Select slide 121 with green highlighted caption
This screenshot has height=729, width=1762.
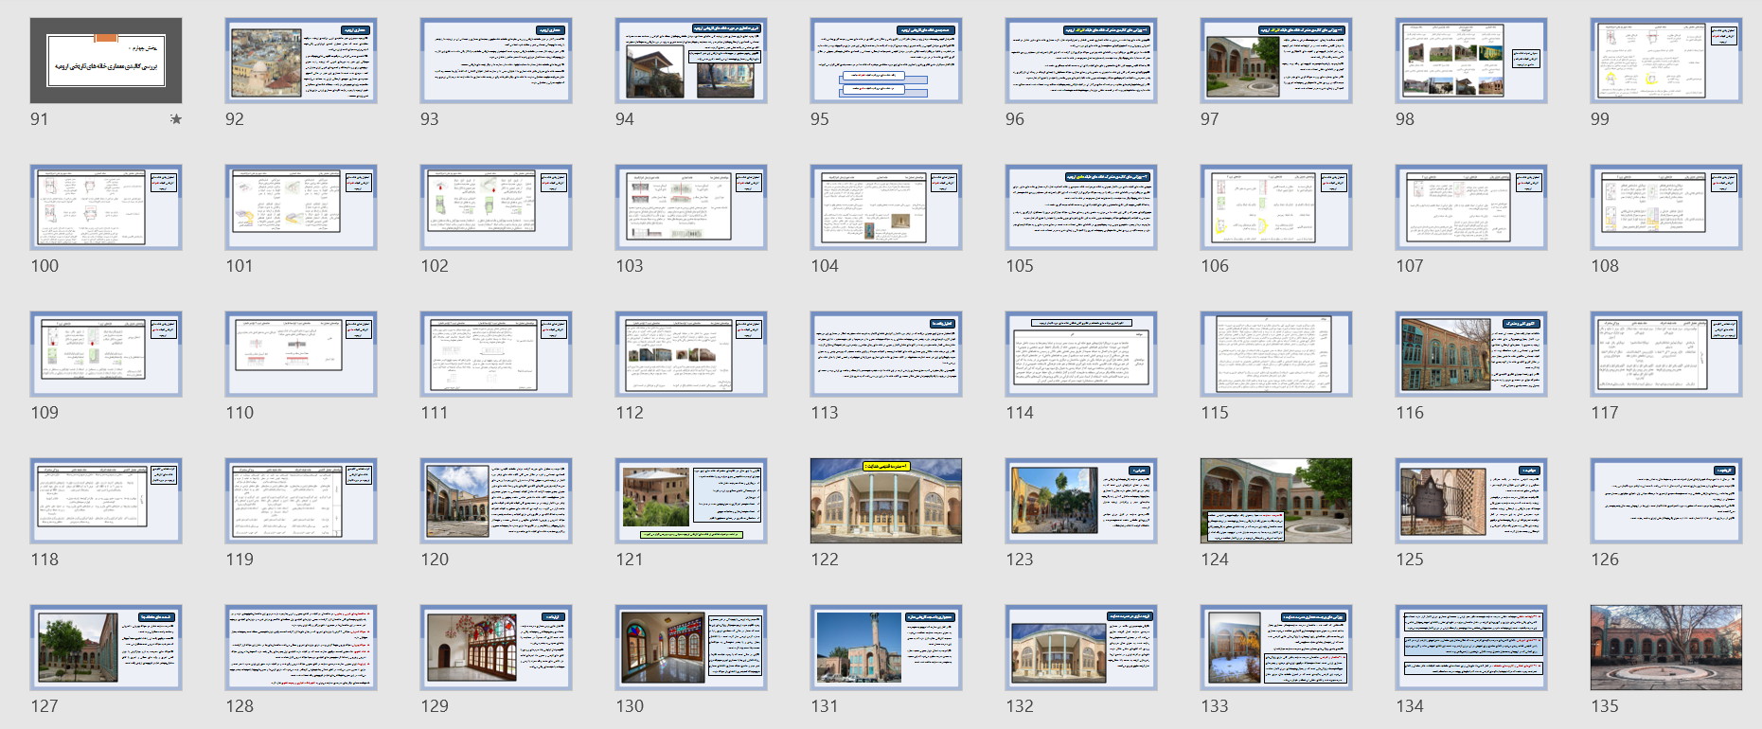pyautogui.click(x=691, y=501)
